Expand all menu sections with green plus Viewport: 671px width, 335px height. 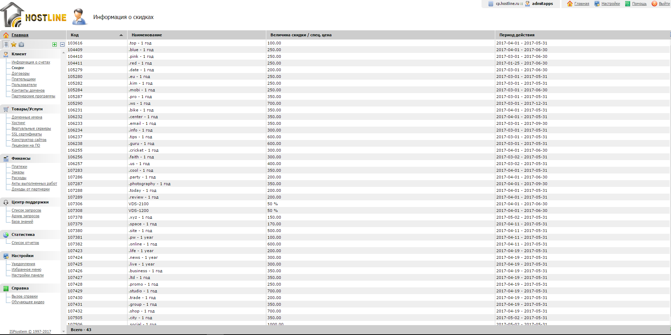click(55, 44)
